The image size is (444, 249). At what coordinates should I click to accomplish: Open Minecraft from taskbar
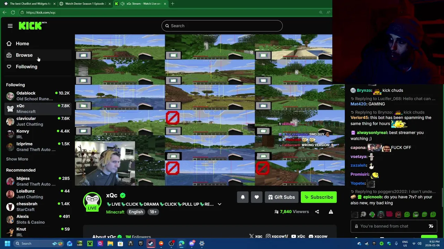[90, 243]
